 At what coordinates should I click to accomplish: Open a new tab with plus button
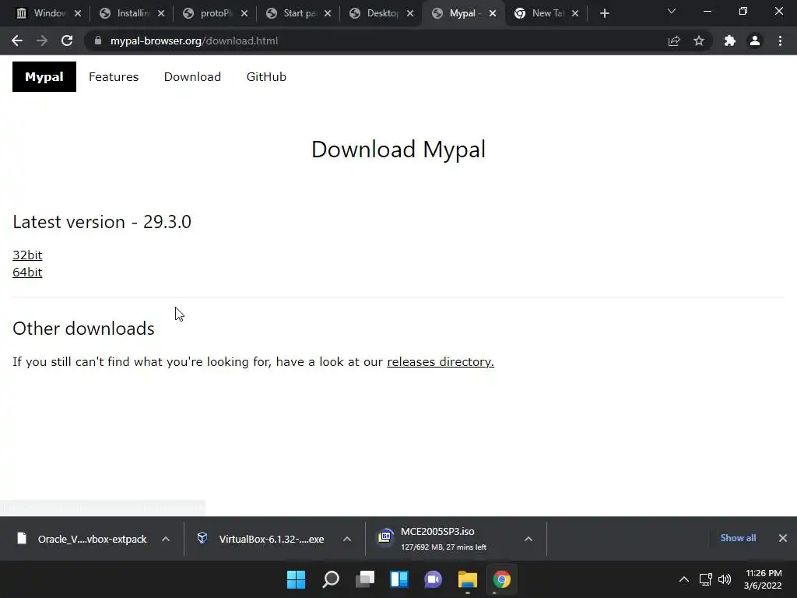click(x=604, y=14)
